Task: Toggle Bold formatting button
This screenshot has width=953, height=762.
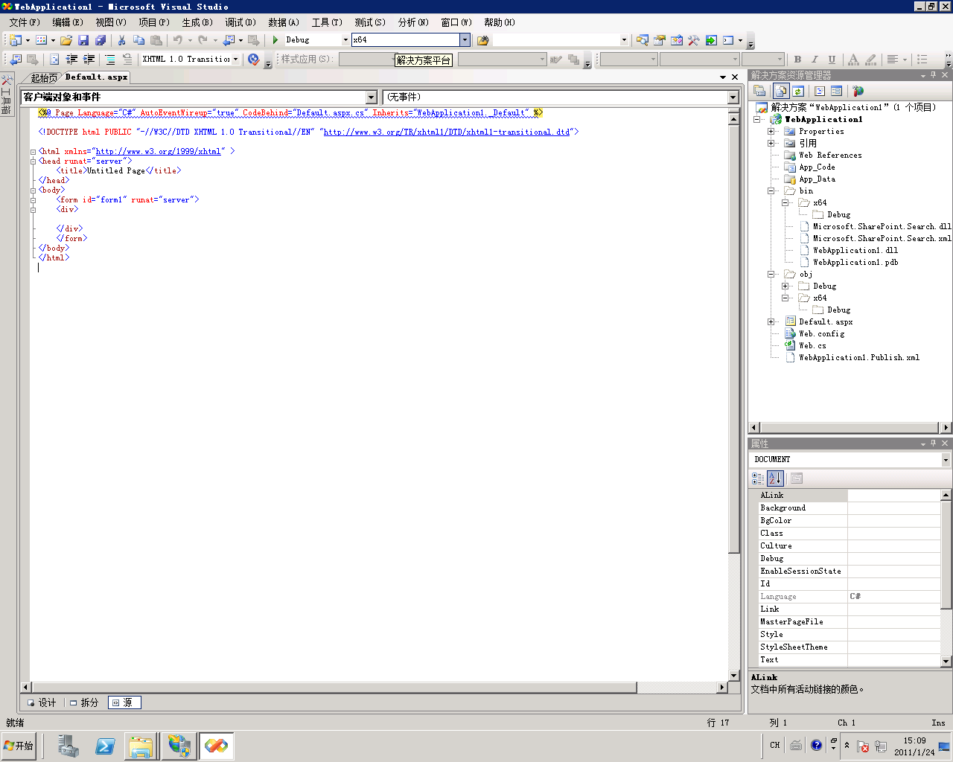Action: click(797, 60)
